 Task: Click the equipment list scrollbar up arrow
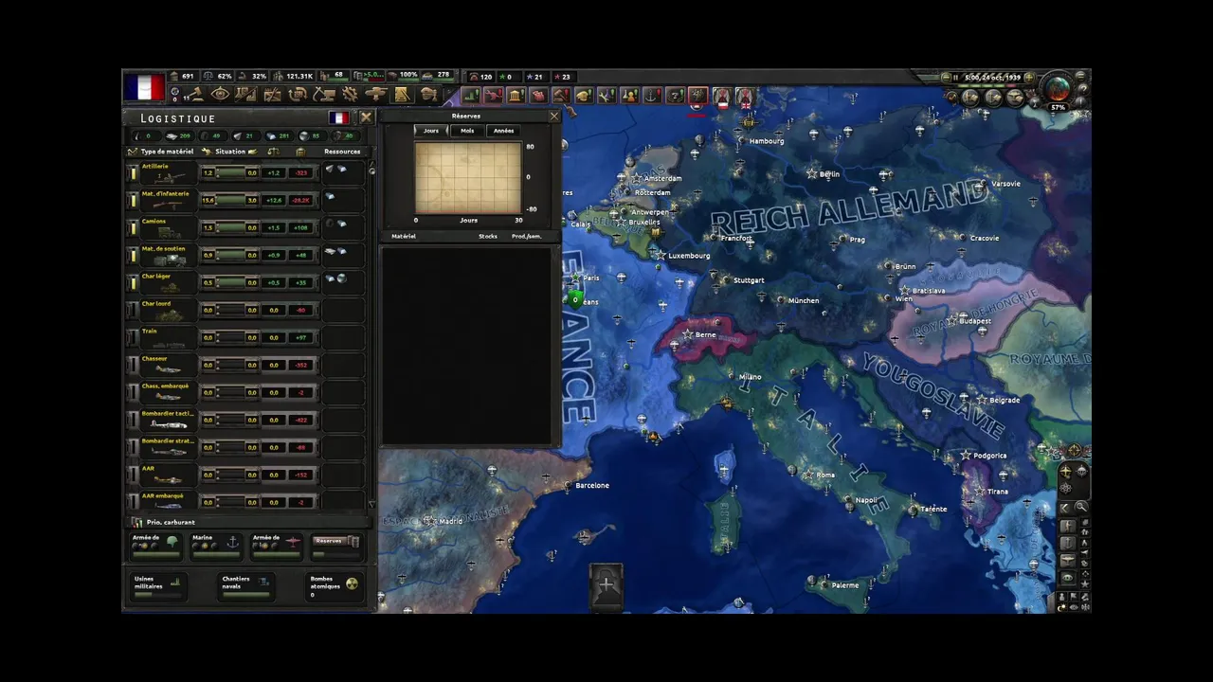pyautogui.click(x=371, y=164)
